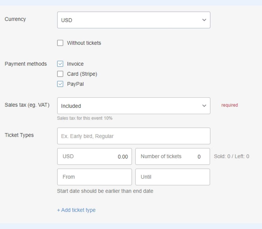This screenshot has height=229, width=262.
Task: Open the From date picker
Action: 94,177
